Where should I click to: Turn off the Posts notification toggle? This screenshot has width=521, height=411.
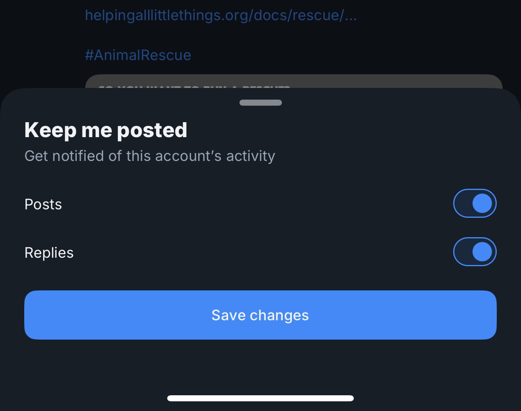[x=475, y=203]
